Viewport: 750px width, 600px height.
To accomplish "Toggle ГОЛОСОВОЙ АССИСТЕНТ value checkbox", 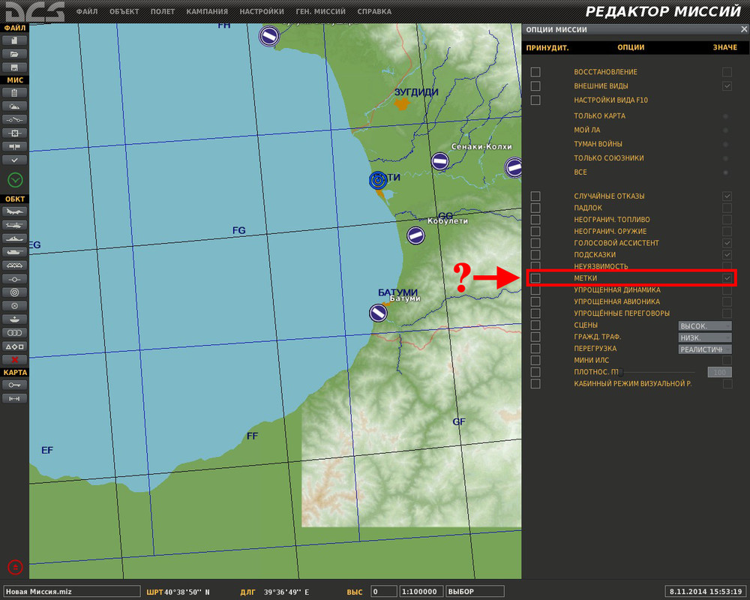I will 727,243.
